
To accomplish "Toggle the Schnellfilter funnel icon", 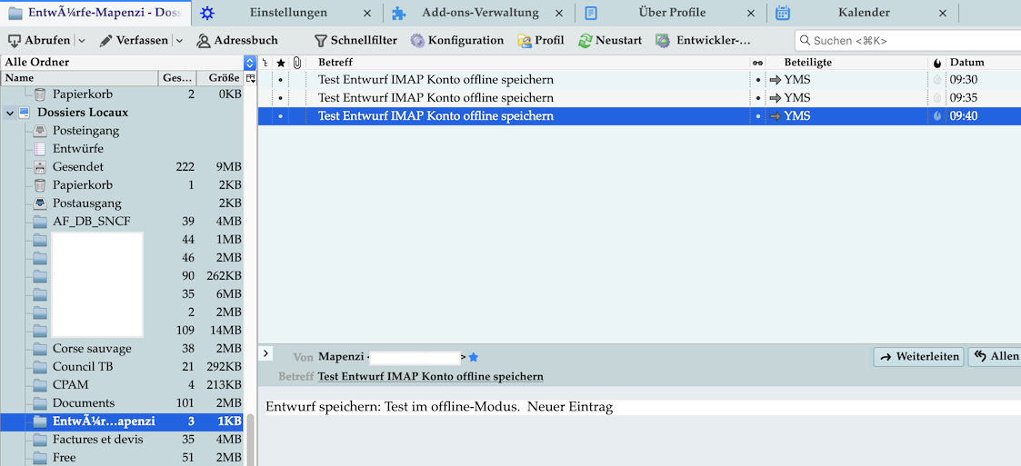I will pos(320,41).
